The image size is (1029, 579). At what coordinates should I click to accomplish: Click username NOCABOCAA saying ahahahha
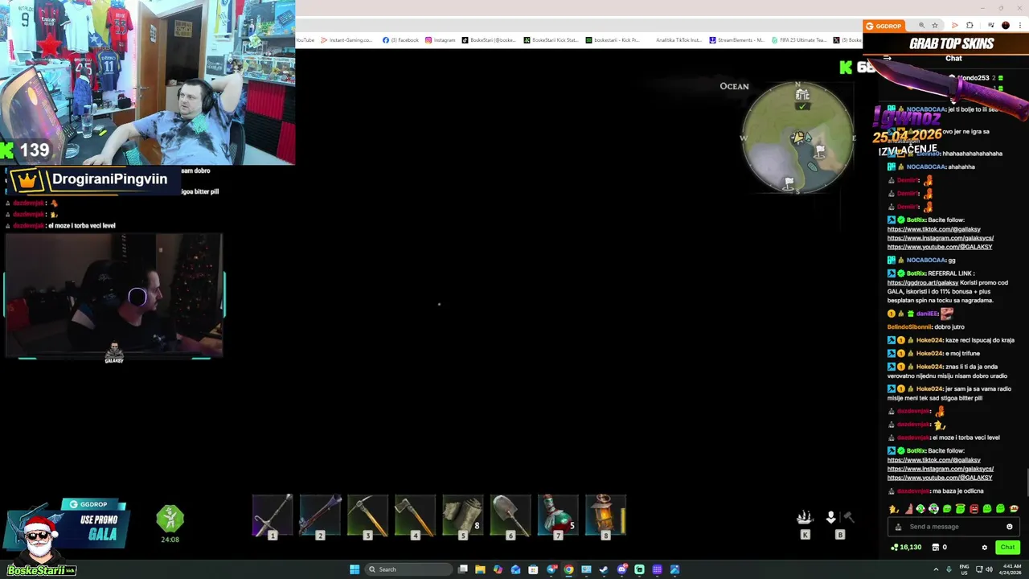926,166
